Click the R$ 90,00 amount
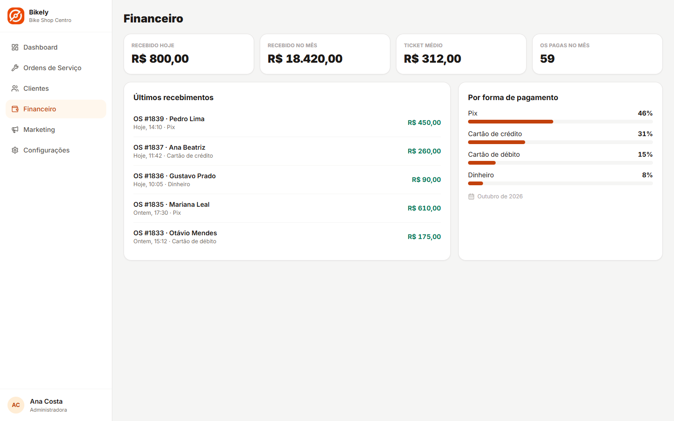Screen dimensions: 674x421 click(426, 180)
